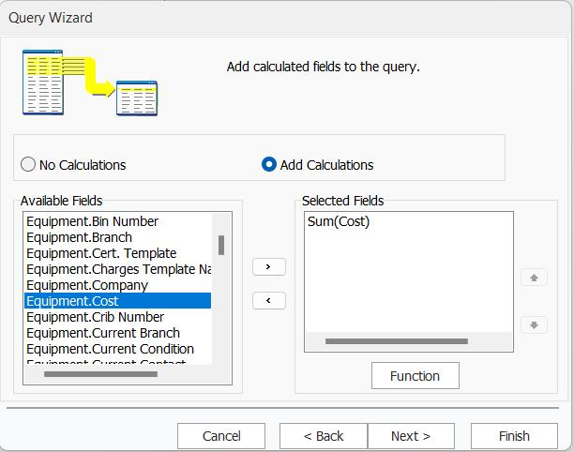Click the query wizard tables illustration
Screen dimensions: 574x452
90,83
